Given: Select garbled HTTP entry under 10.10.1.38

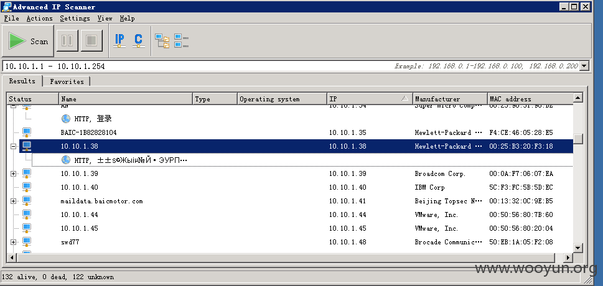Looking at the screenshot, I should [x=131, y=160].
